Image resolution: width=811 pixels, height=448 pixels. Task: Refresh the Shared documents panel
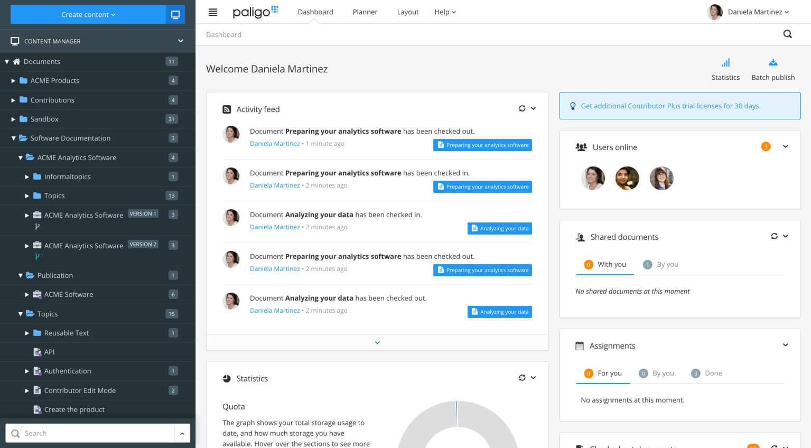click(x=774, y=236)
